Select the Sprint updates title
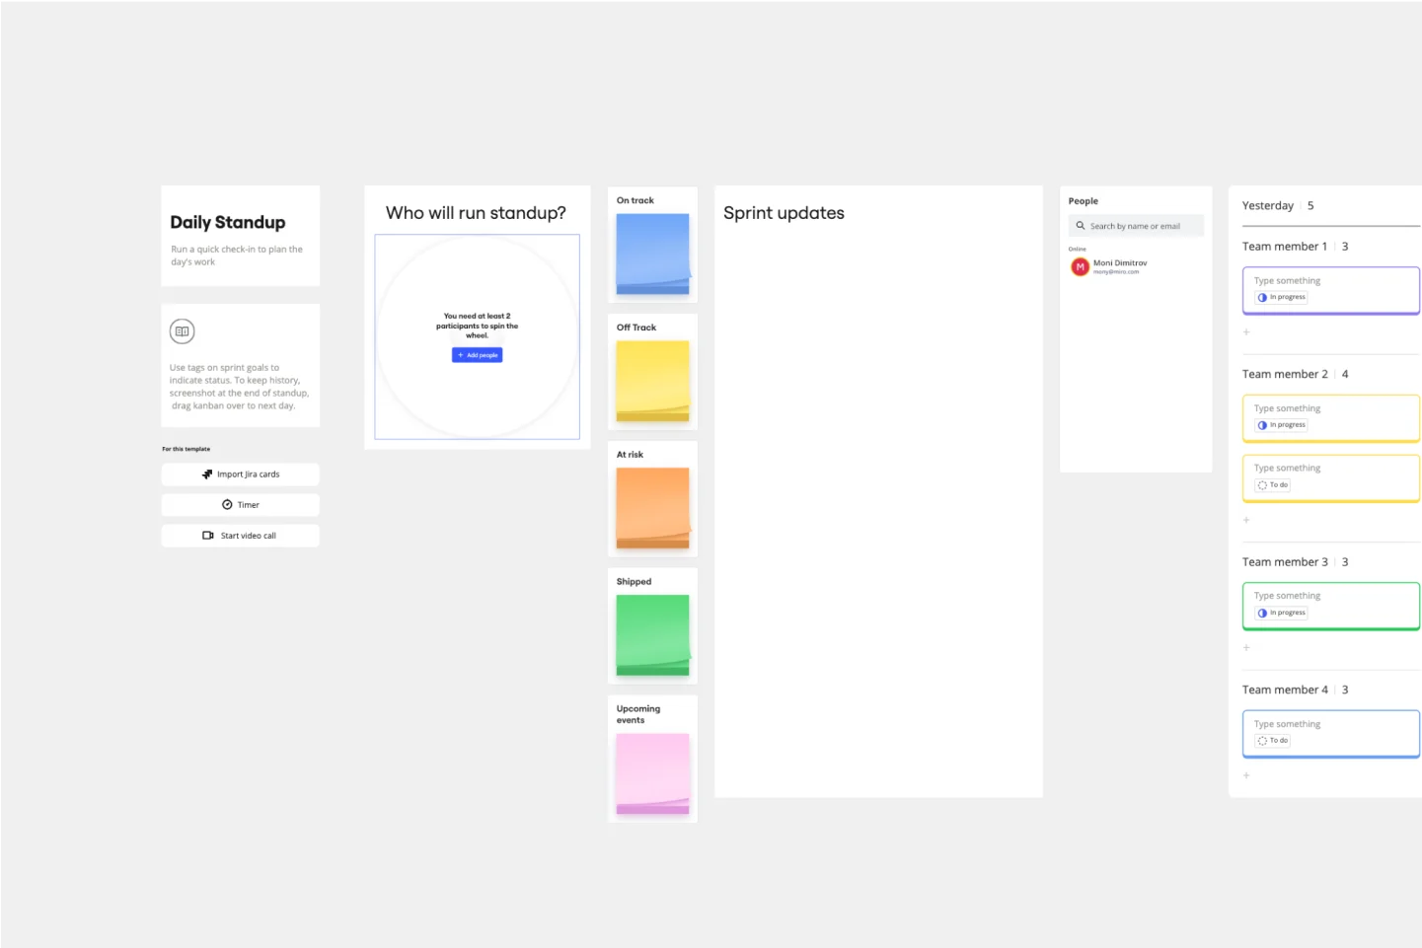This screenshot has height=948, width=1422. pos(784,213)
